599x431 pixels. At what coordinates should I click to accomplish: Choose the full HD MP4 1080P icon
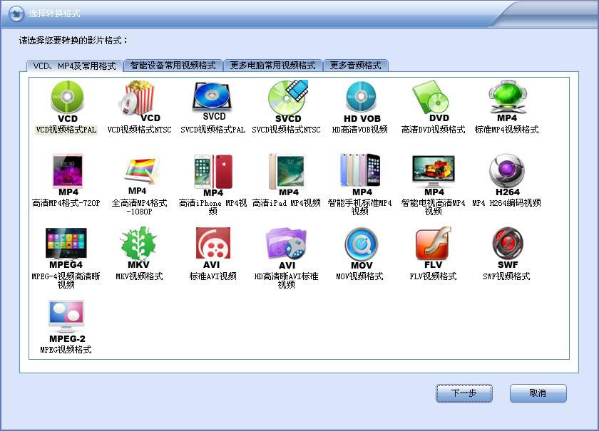[x=140, y=175]
